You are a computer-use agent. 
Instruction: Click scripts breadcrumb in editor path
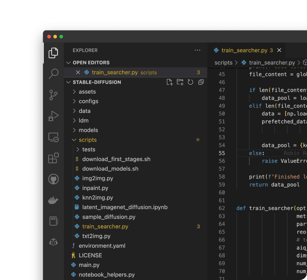click(223, 63)
